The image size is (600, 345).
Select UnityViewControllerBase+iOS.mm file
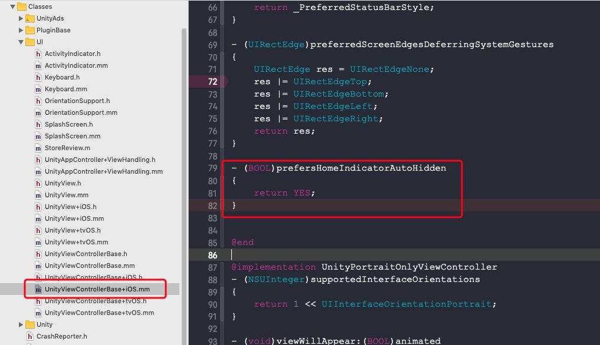click(97, 289)
